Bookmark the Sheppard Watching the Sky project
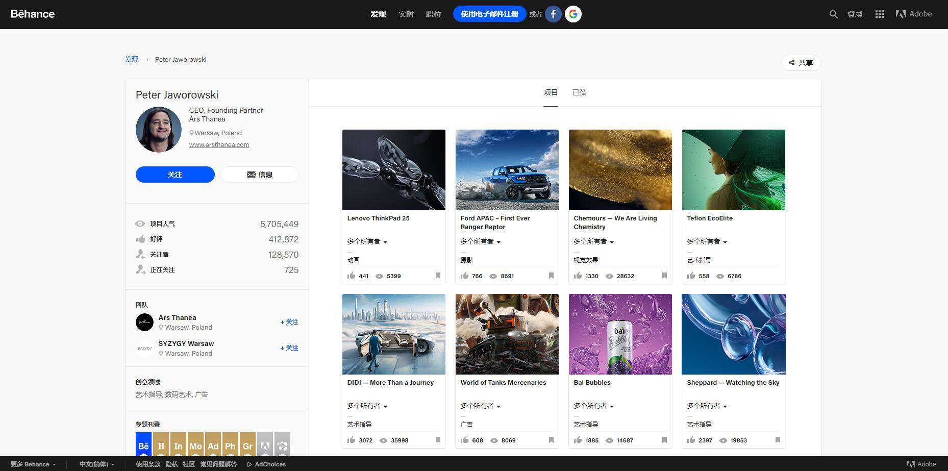Image resolution: width=948 pixels, height=471 pixels. [778, 440]
